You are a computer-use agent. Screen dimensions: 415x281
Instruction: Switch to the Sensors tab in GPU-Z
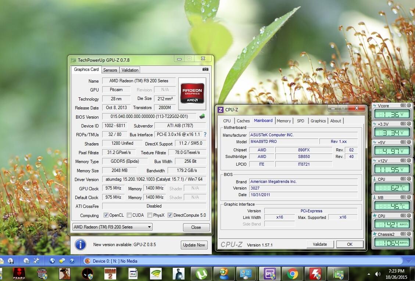(110, 70)
